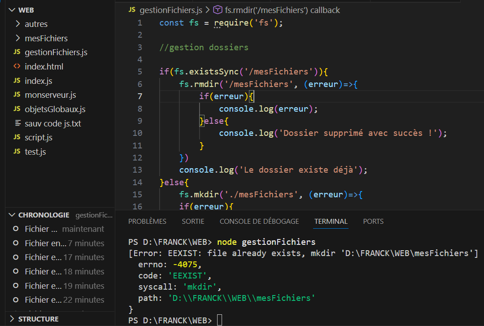The image size is (484, 326).
Task: Click the JS icon in the breadcrumb bar
Action: pyautogui.click(x=132, y=10)
